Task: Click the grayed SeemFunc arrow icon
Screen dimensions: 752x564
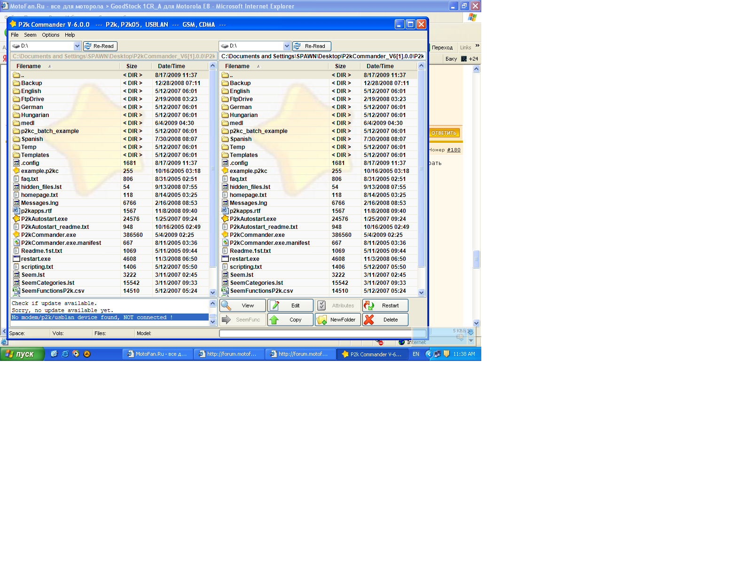Action: tap(226, 320)
